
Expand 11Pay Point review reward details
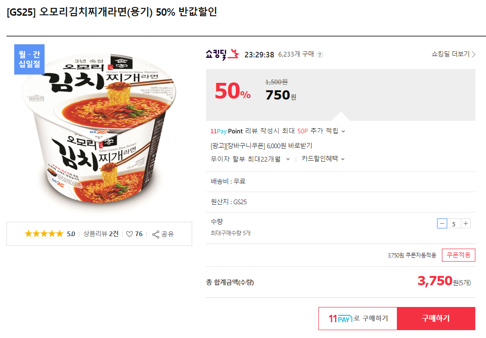point(343,131)
